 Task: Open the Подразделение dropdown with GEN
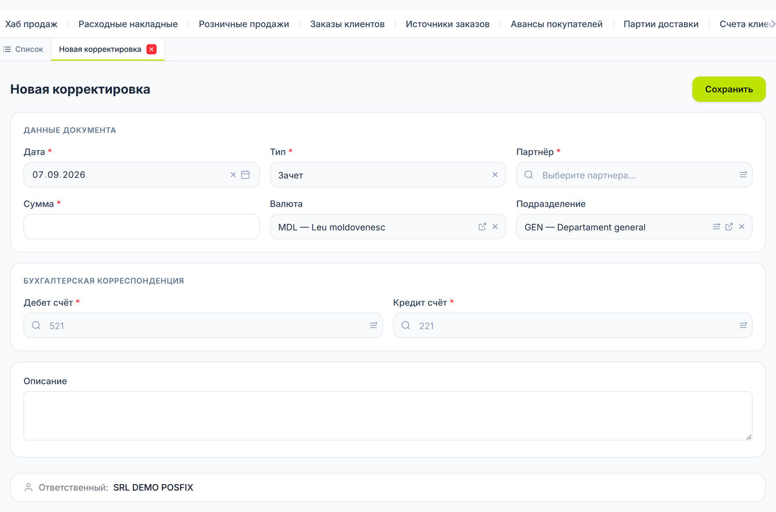pos(634,226)
